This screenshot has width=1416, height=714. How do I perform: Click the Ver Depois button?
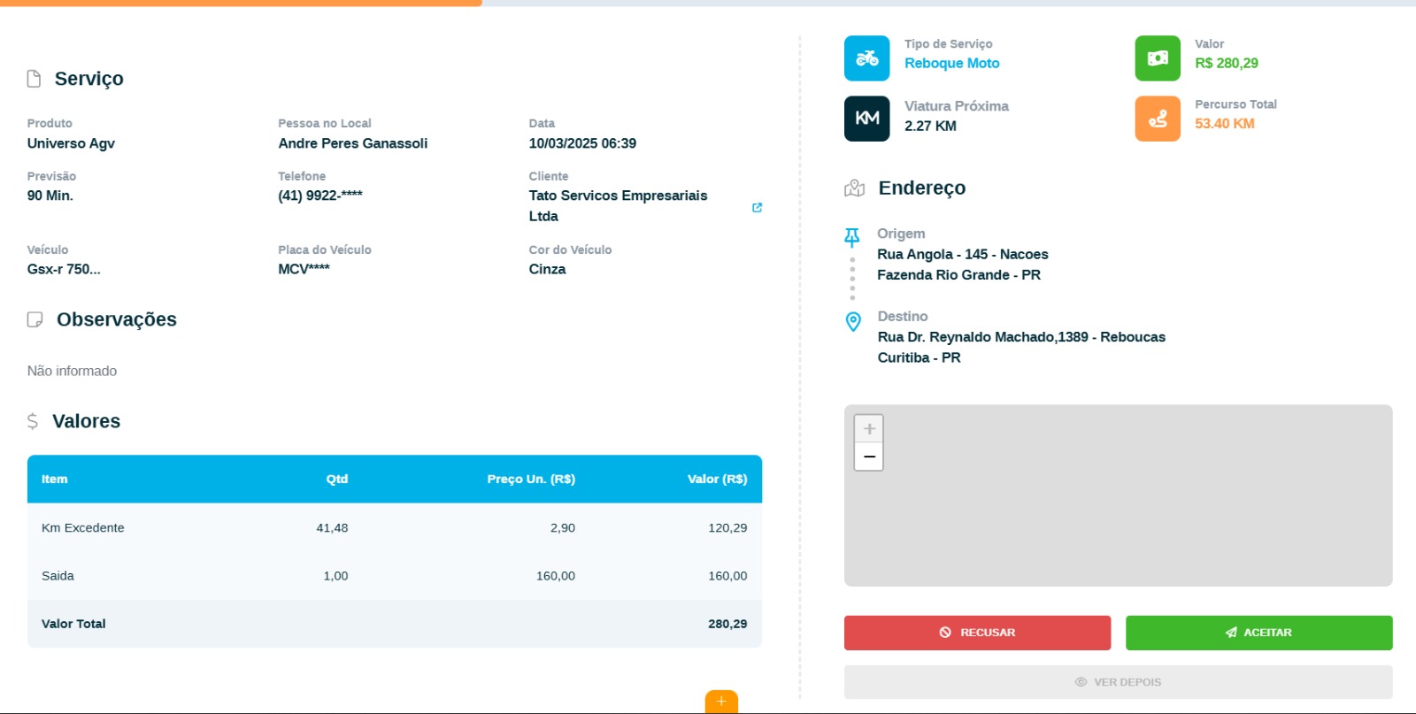point(1118,682)
